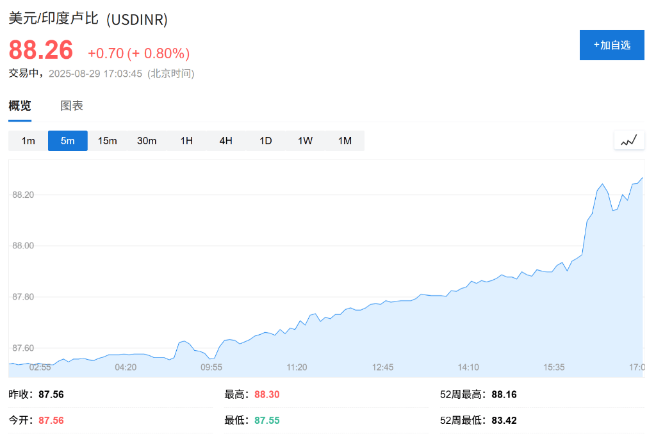Click the 最高 88.30 value
The height and width of the screenshot is (443, 656).
coord(252,394)
